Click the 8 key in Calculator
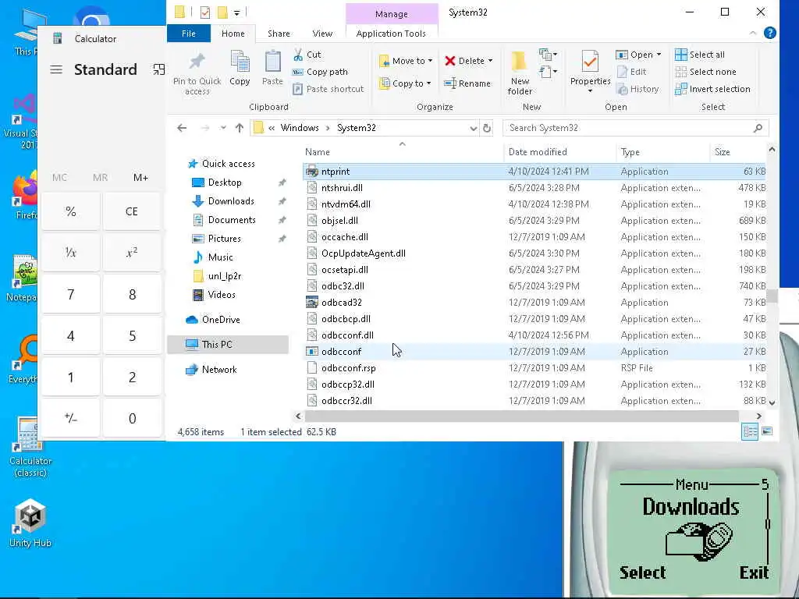 tap(131, 294)
